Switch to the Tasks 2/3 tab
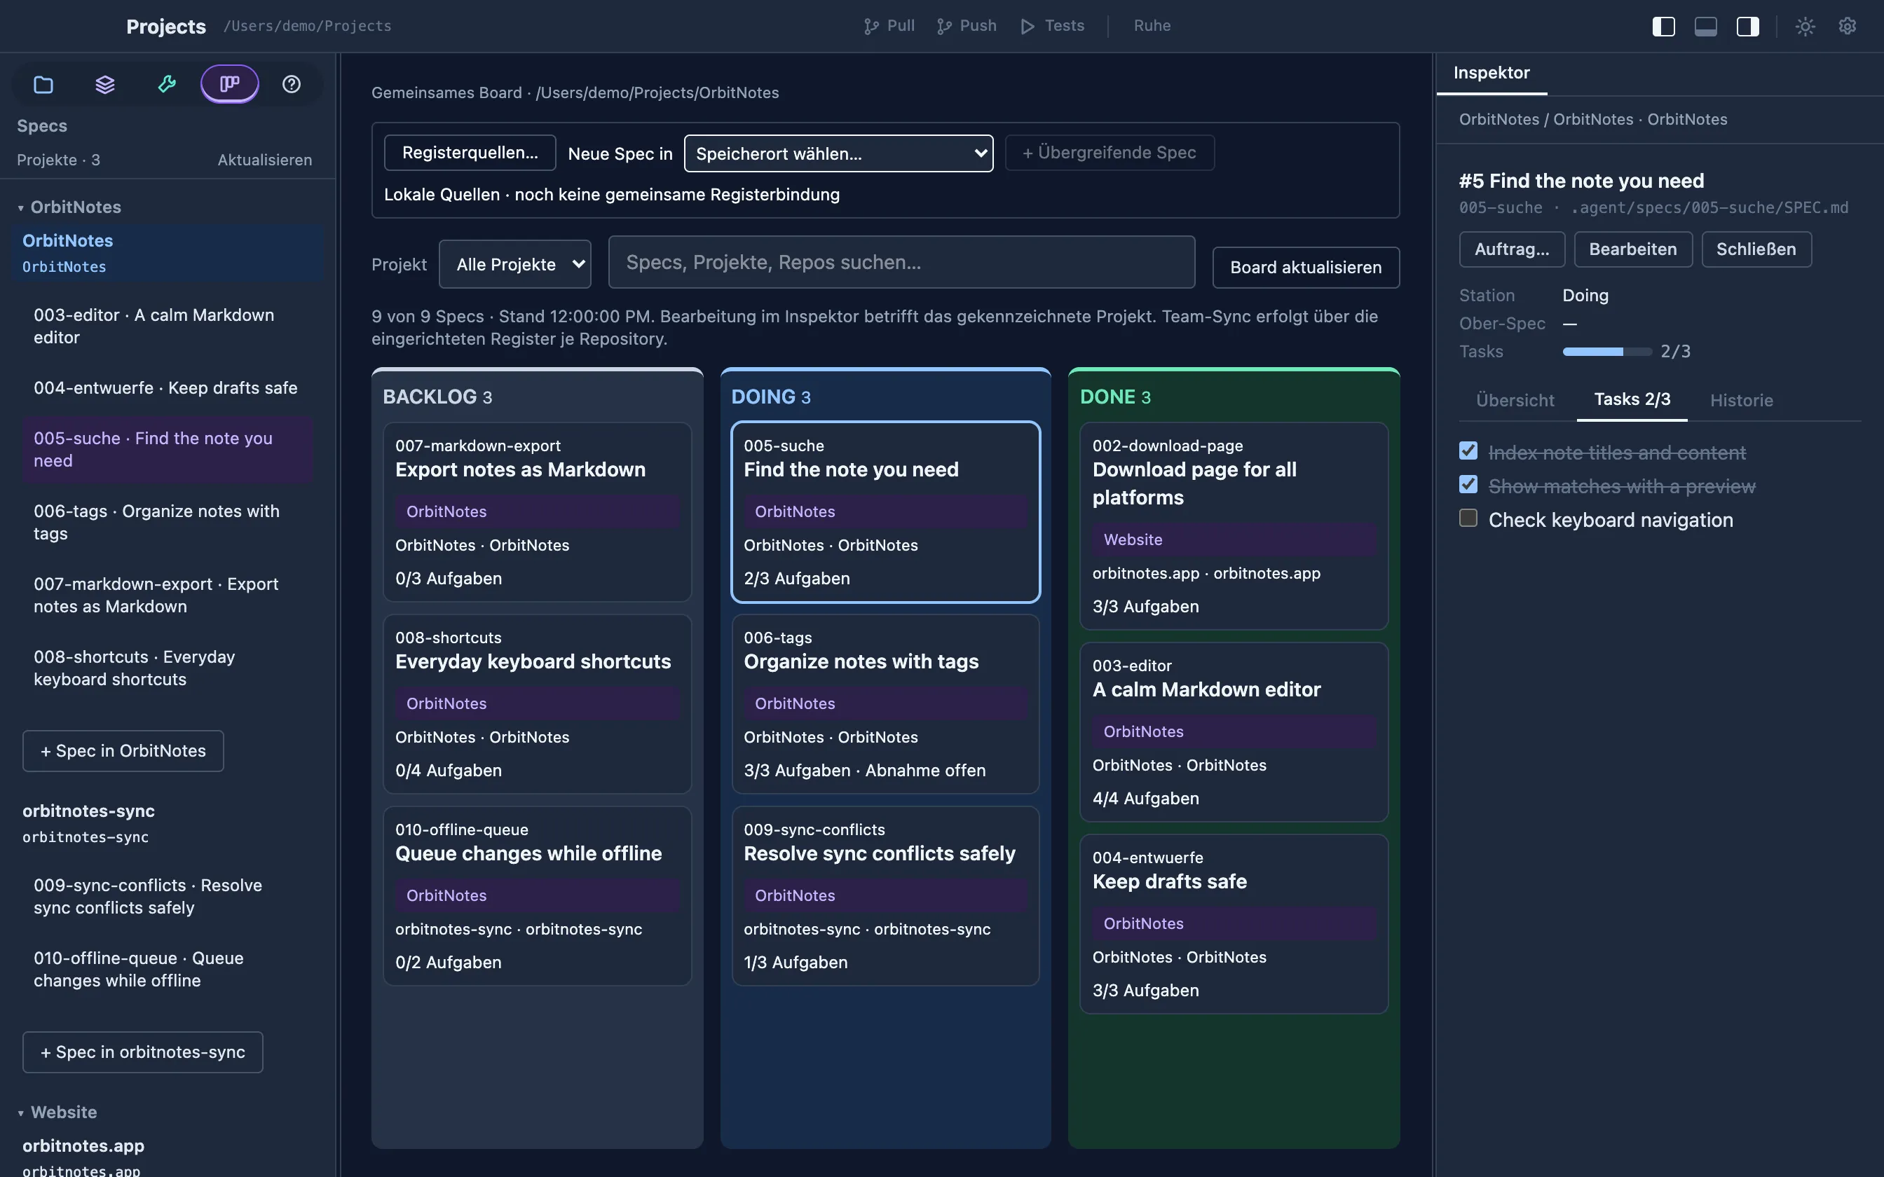Screen dimensions: 1884x1177 [1632, 399]
